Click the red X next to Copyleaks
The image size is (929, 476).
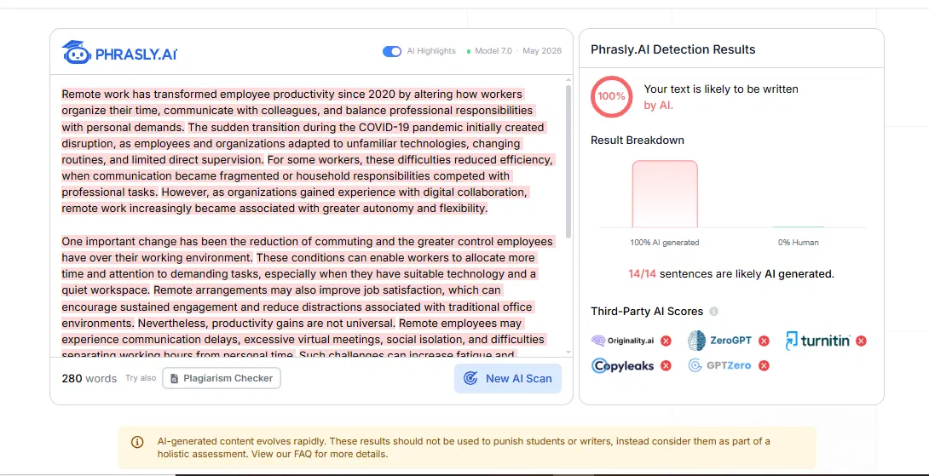[666, 366]
